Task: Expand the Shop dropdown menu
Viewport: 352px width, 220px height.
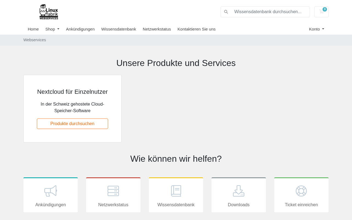Action: point(52,29)
